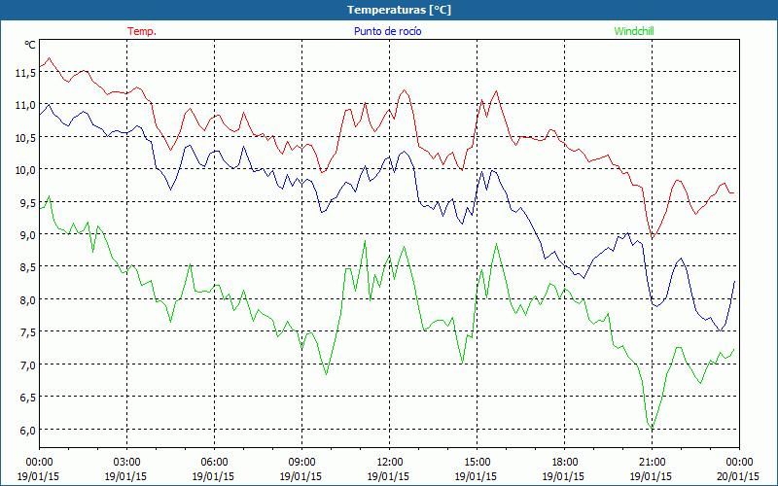778x486 pixels.
Task: Click the 9,0 y-axis value
Action: point(28,235)
